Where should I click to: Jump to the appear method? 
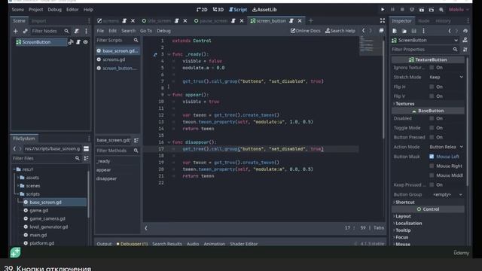tap(104, 170)
